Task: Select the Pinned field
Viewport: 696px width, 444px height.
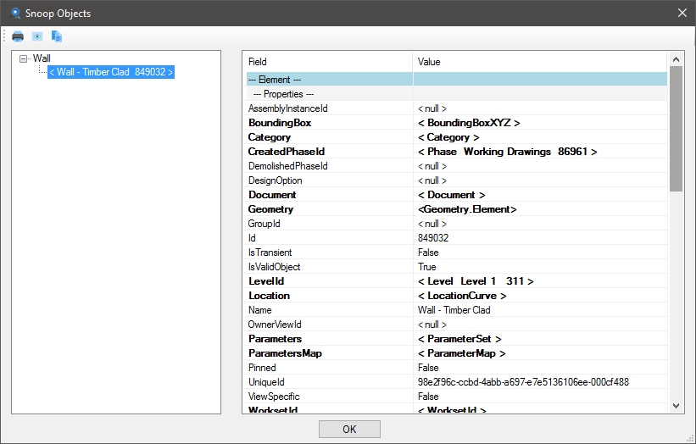Action: [x=262, y=368]
